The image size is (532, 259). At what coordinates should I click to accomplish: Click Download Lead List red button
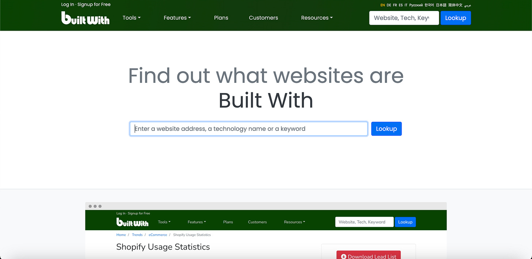click(369, 255)
